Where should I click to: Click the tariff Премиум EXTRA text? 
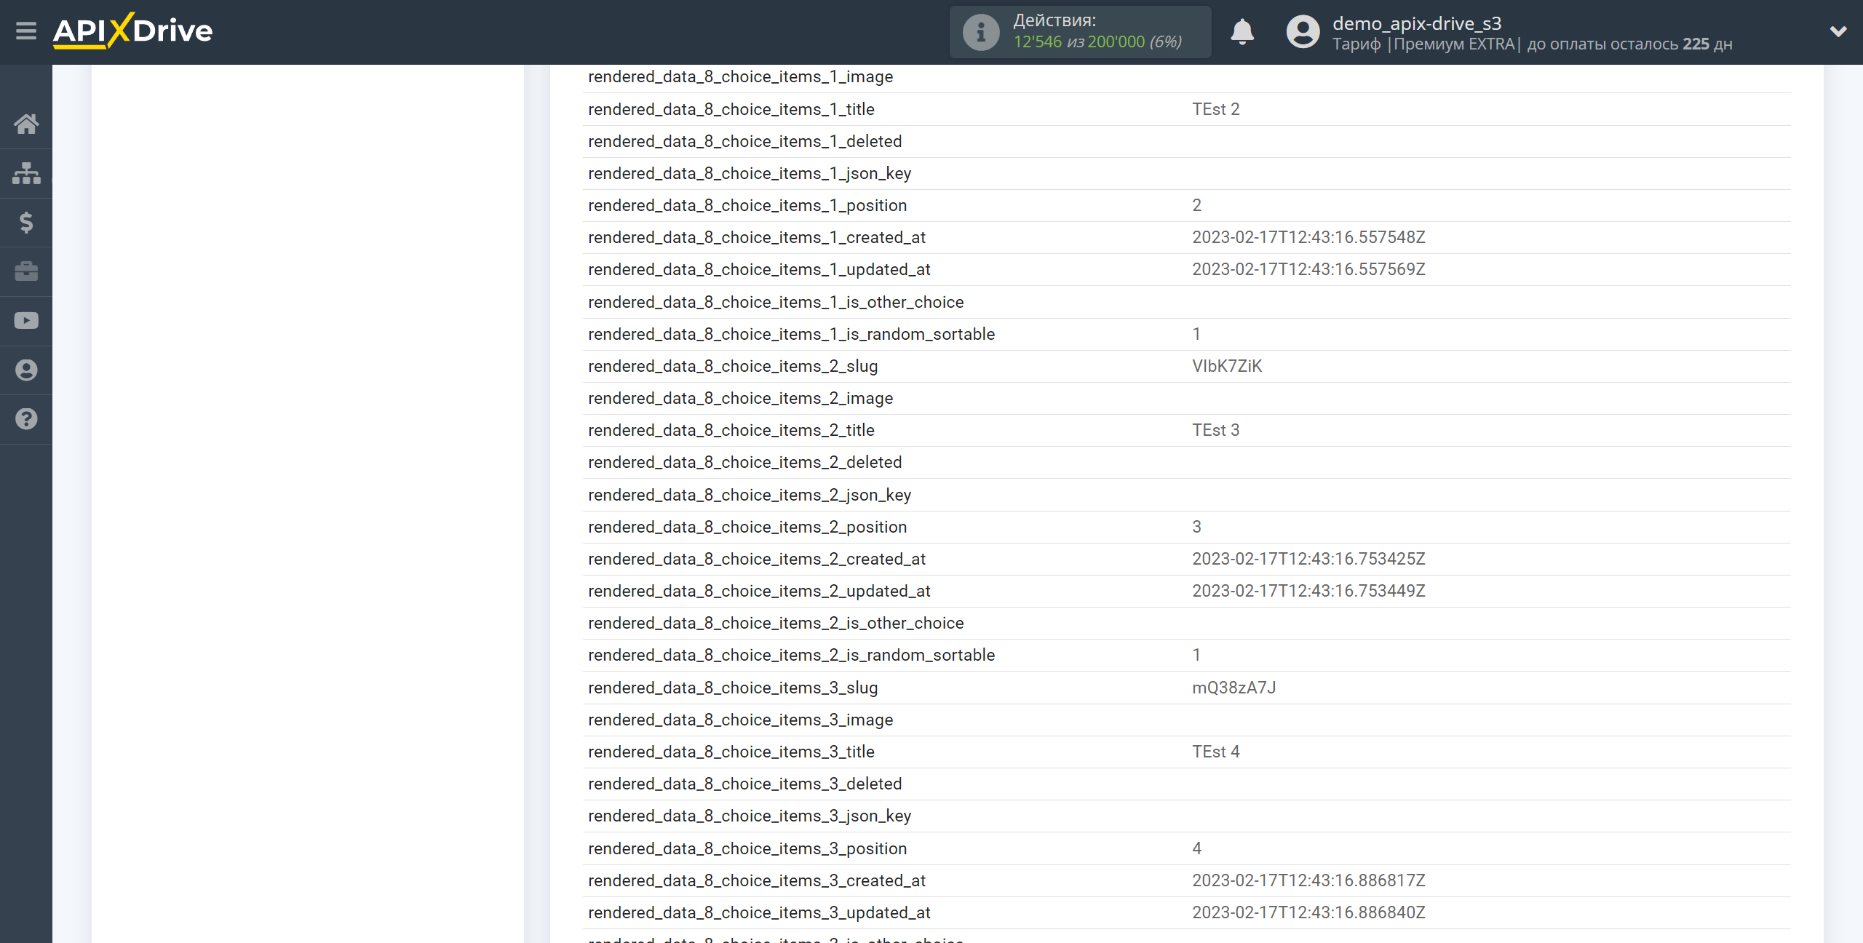1454,44
